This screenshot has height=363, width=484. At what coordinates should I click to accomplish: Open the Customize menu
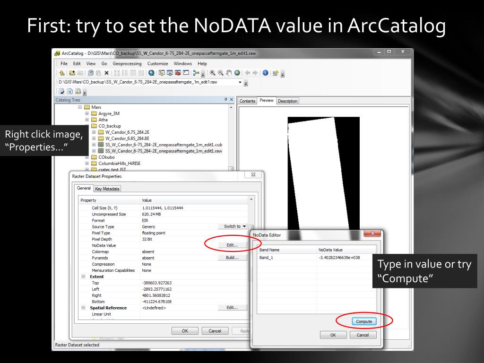[x=158, y=64]
